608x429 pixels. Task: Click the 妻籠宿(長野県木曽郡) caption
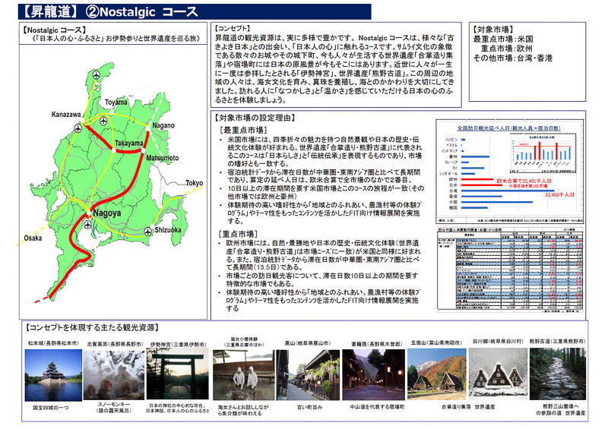pos(377,344)
